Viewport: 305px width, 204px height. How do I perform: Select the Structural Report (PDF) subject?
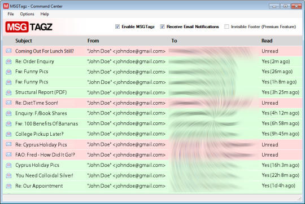pos(41,92)
